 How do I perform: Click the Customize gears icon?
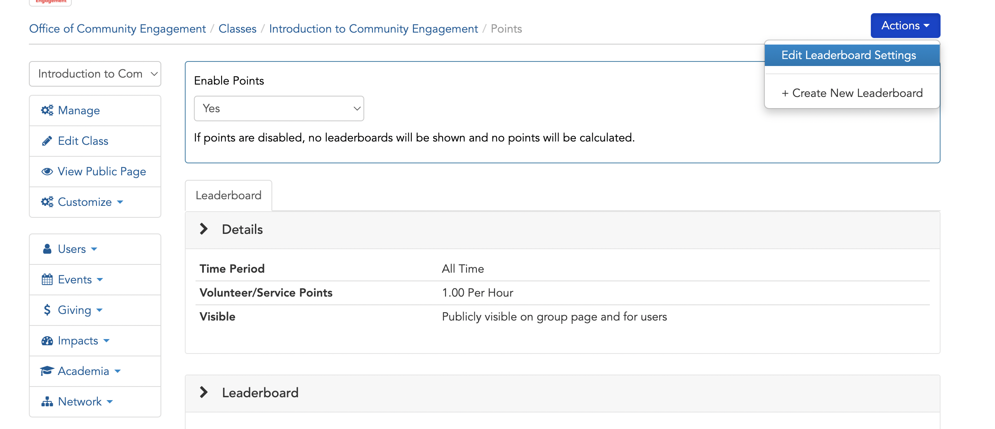[47, 202]
